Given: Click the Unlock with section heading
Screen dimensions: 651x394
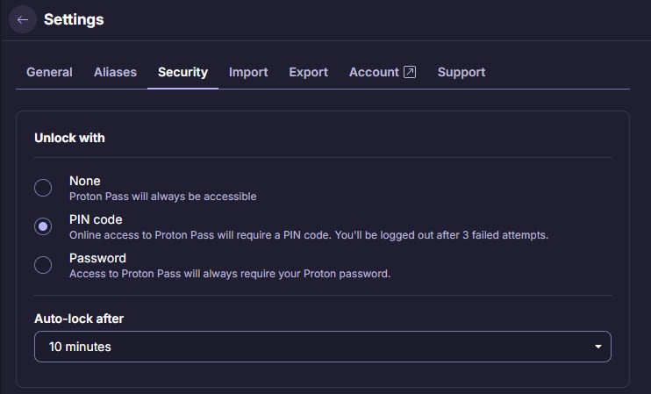Looking at the screenshot, I should (x=70, y=138).
